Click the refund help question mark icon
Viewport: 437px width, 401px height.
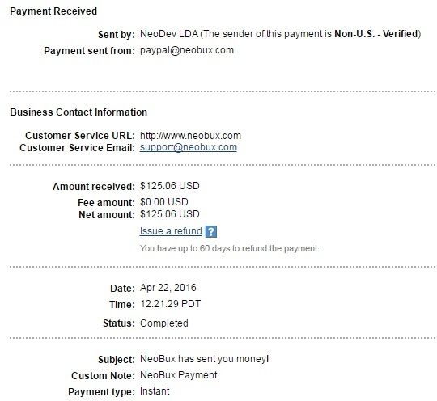(211, 232)
